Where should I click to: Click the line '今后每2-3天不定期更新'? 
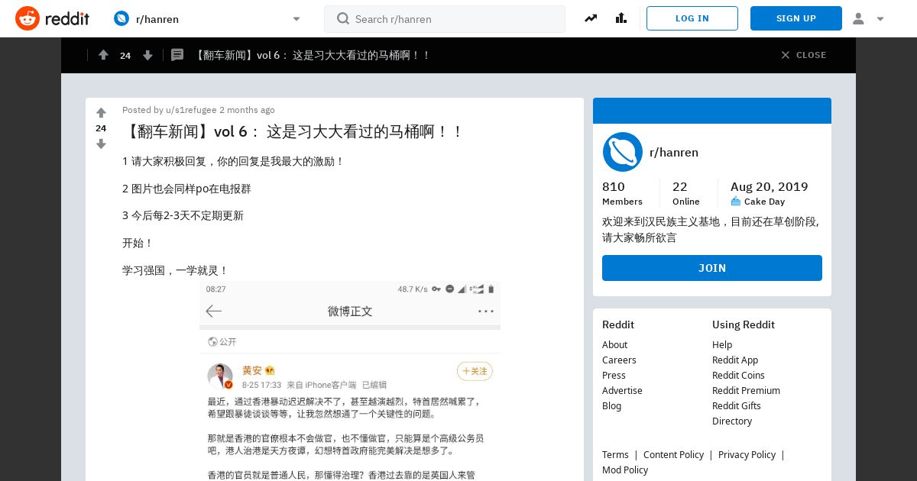click(x=183, y=215)
